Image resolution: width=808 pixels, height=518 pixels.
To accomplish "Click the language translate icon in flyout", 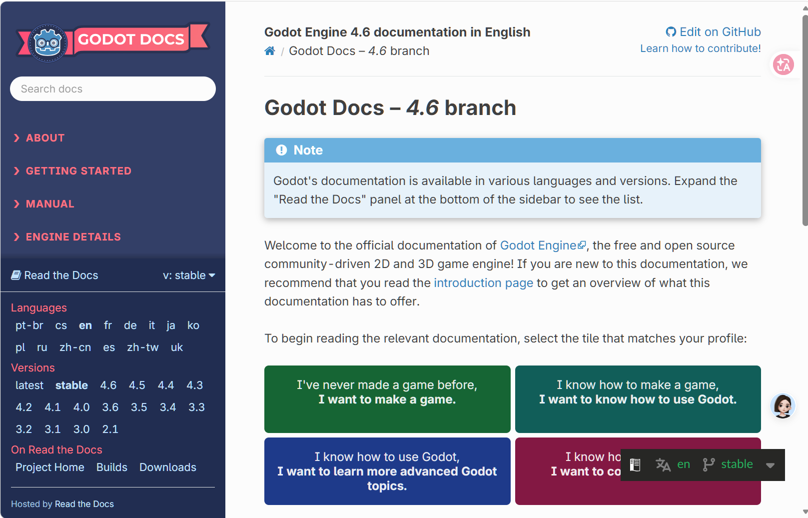I will click(663, 464).
